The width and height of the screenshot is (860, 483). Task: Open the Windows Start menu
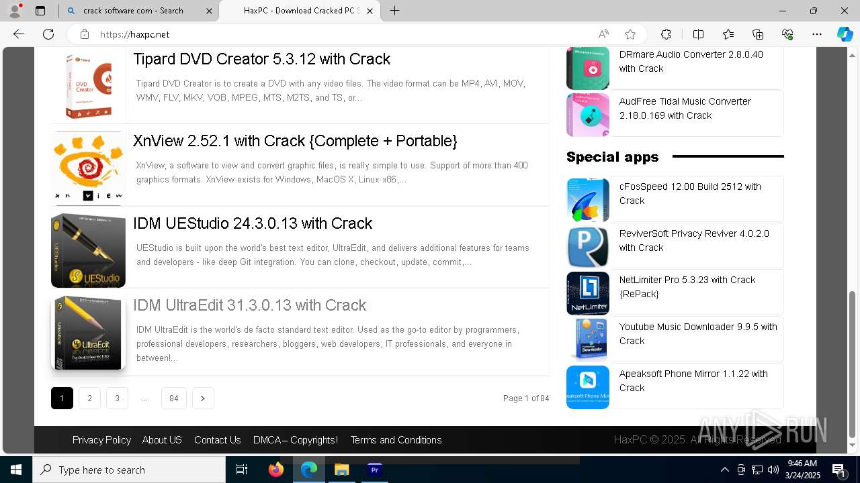point(16,470)
